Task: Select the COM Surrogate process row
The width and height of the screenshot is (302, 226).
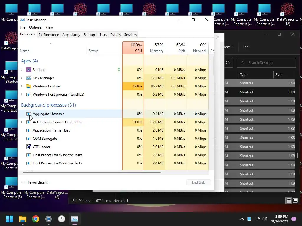Action: tap(113, 139)
